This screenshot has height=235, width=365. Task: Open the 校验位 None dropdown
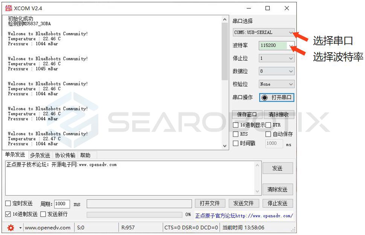click(276, 84)
